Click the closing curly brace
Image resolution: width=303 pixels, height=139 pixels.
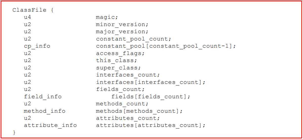[x=14, y=132]
